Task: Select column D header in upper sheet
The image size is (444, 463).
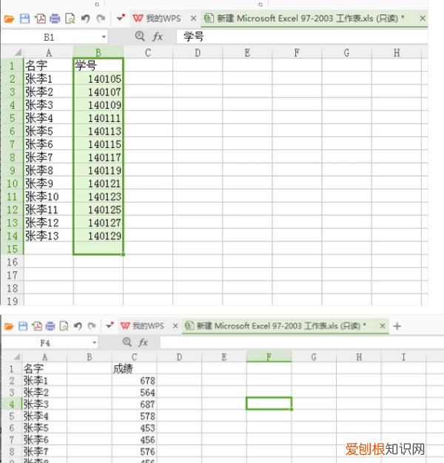Action: point(198,53)
